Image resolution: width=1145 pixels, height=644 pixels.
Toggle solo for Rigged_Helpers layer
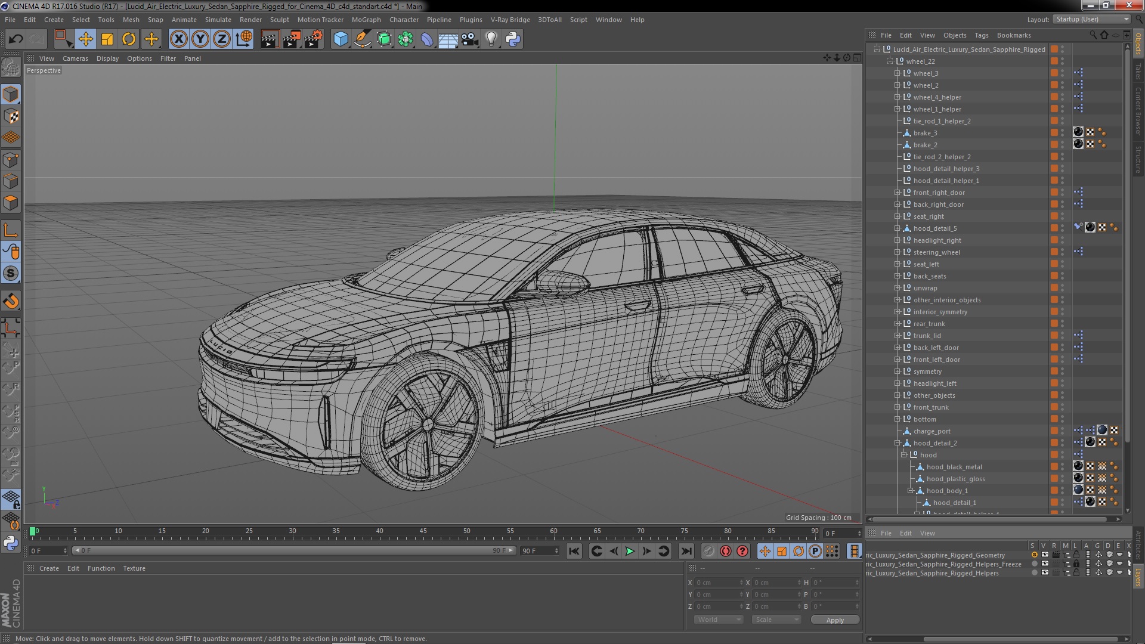[1034, 573]
